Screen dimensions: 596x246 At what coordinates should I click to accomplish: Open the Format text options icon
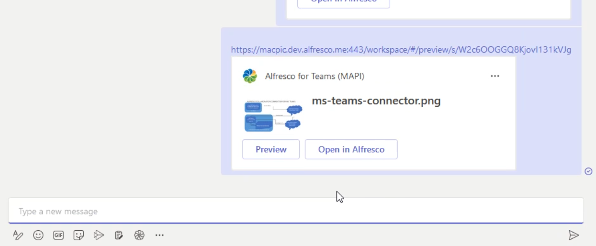[x=18, y=235]
